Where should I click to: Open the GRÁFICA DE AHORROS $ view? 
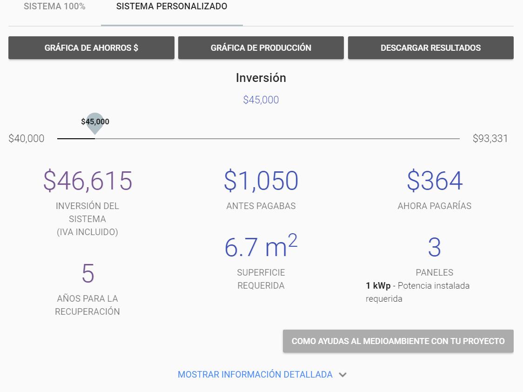click(91, 47)
